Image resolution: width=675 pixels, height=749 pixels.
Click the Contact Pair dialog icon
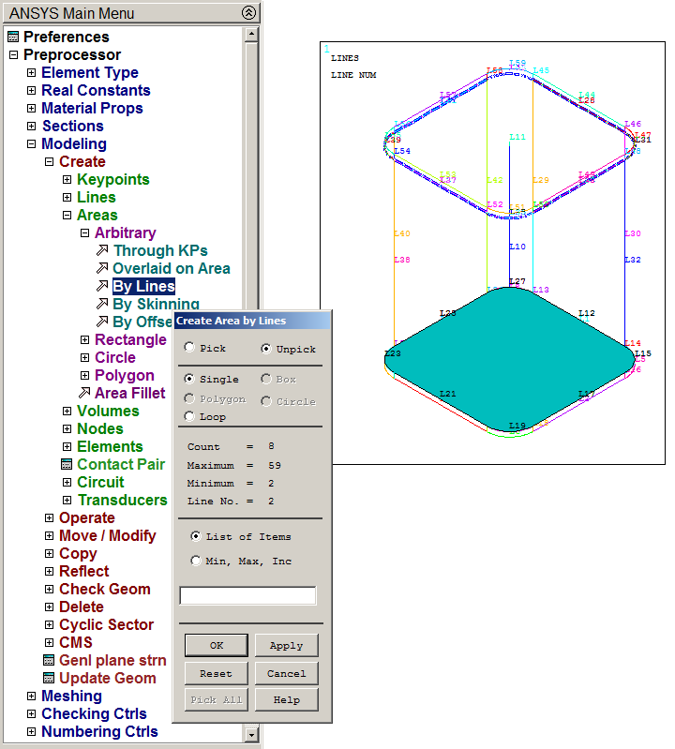(67, 464)
